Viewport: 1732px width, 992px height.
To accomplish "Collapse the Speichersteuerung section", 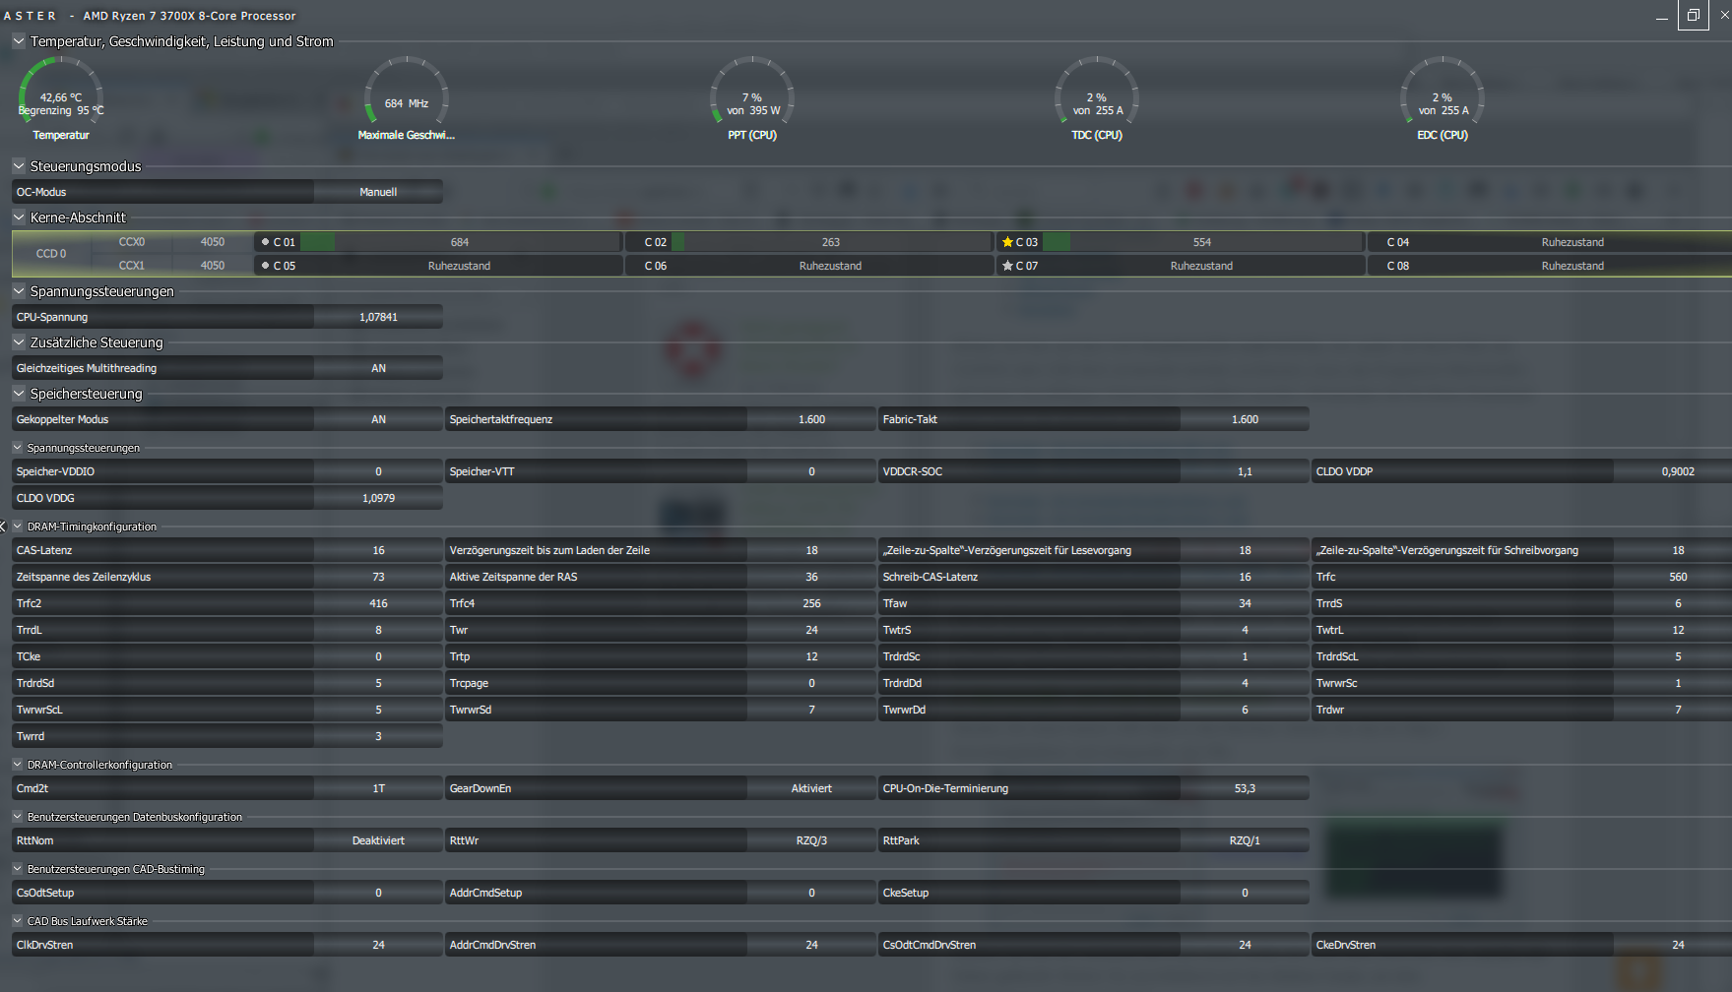I will point(19,394).
